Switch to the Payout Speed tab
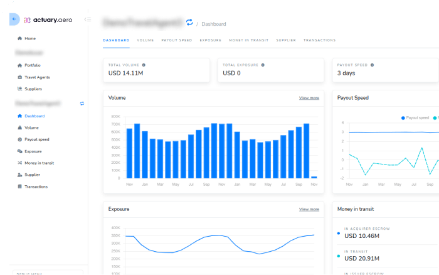 tap(177, 40)
